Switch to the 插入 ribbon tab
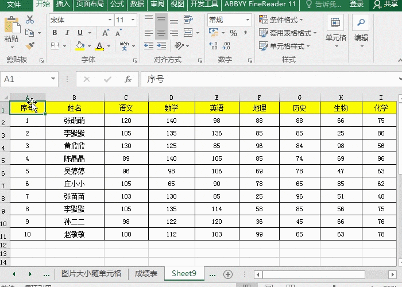Viewport: 402px width, 287px height. [x=63, y=4]
